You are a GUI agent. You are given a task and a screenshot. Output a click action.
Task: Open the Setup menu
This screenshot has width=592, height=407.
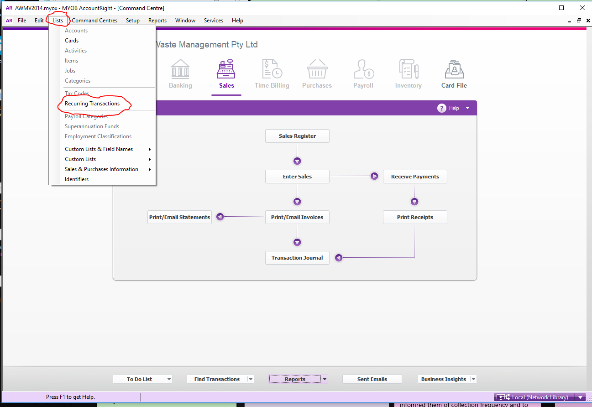133,21
